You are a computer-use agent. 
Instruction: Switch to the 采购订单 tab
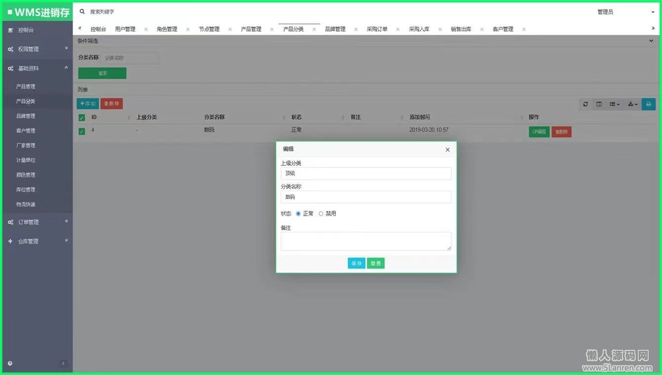pos(377,29)
